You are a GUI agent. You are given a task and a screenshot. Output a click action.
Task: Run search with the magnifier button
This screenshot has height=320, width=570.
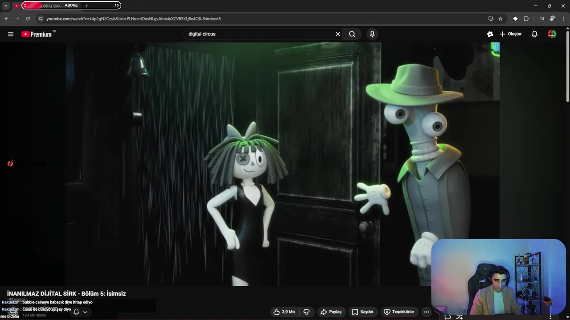point(352,34)
